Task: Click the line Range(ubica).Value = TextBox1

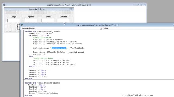Action: pyautogui.click(x=48, y=40)
